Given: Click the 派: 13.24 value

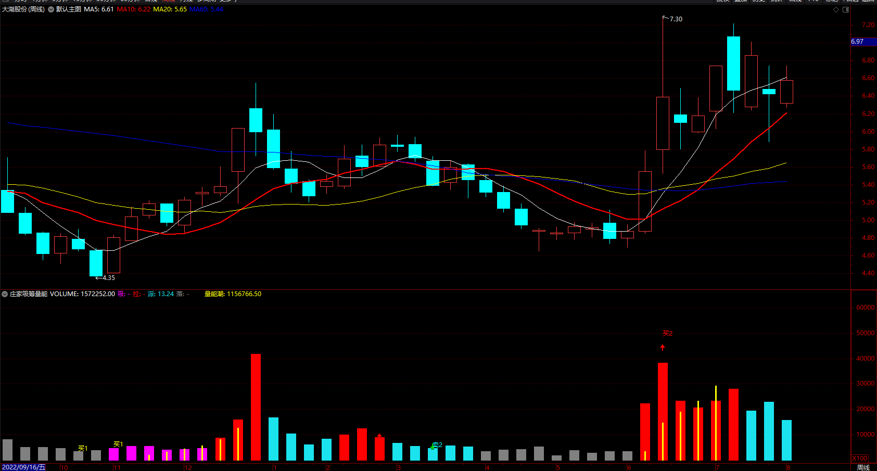Looking at the screenshot, I should (161, 294).
